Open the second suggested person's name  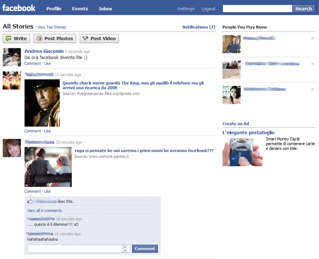[272, 64]
